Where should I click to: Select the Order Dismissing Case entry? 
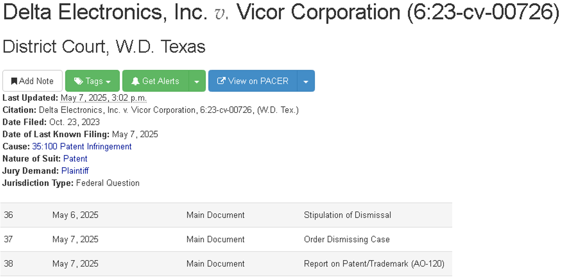(x=347, y=239)
